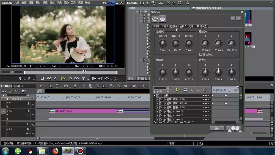Toggle the 等比例(G) checkbox
275x155 pixels.
[x=201, y=55]
